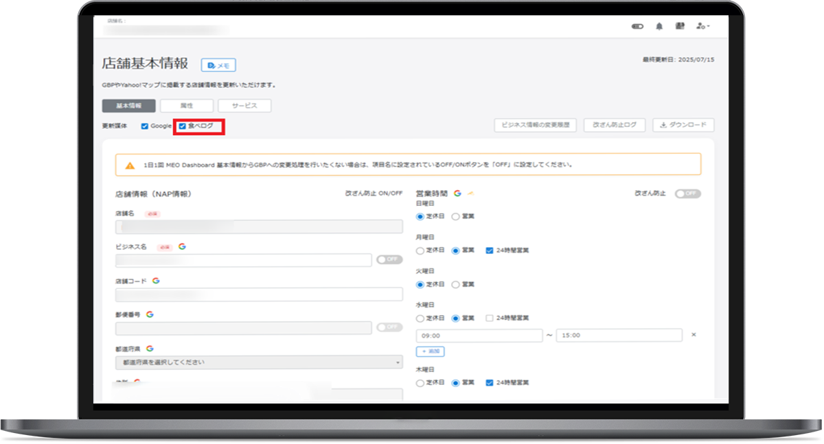Click the Google icon beside 店舗コード
Screen dimensions: 824x444
click(x=156, y=281)
